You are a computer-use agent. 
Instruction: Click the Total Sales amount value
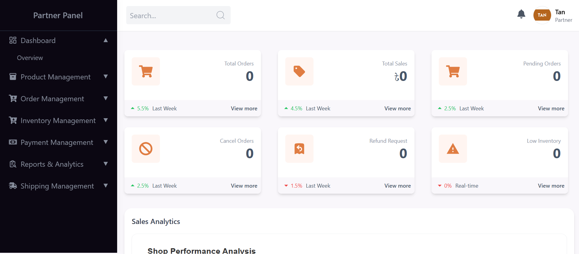point(401,76)
